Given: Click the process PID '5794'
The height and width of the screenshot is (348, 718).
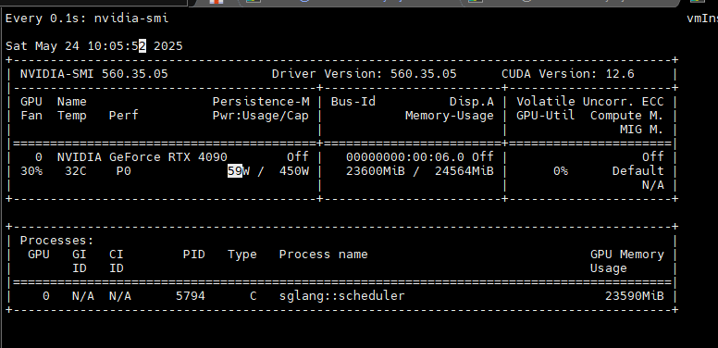Looking at the screenshot, I should (191, 296).
